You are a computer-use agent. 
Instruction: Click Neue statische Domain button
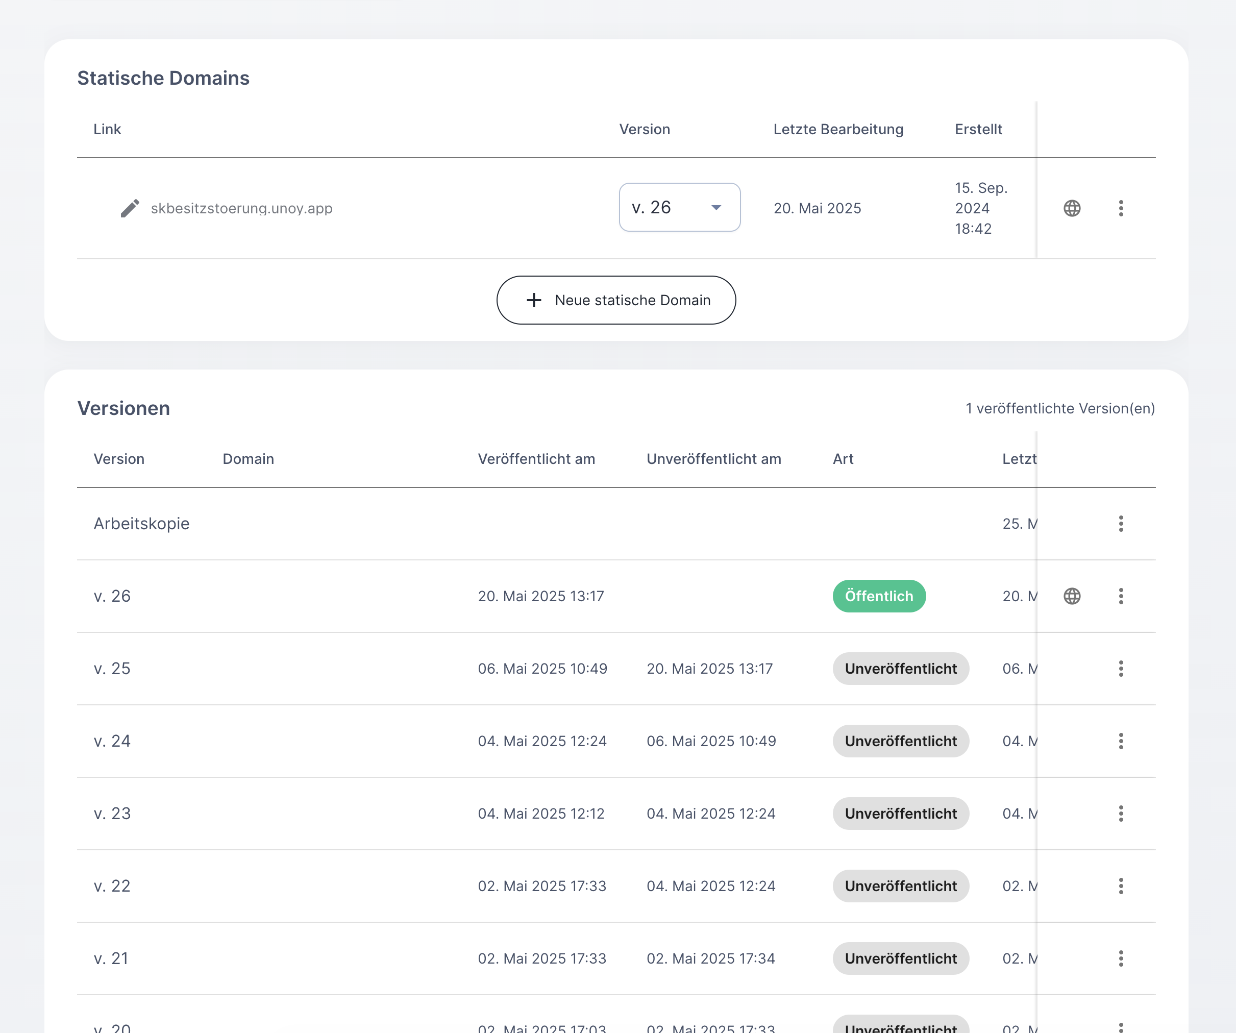pos(615,300)
